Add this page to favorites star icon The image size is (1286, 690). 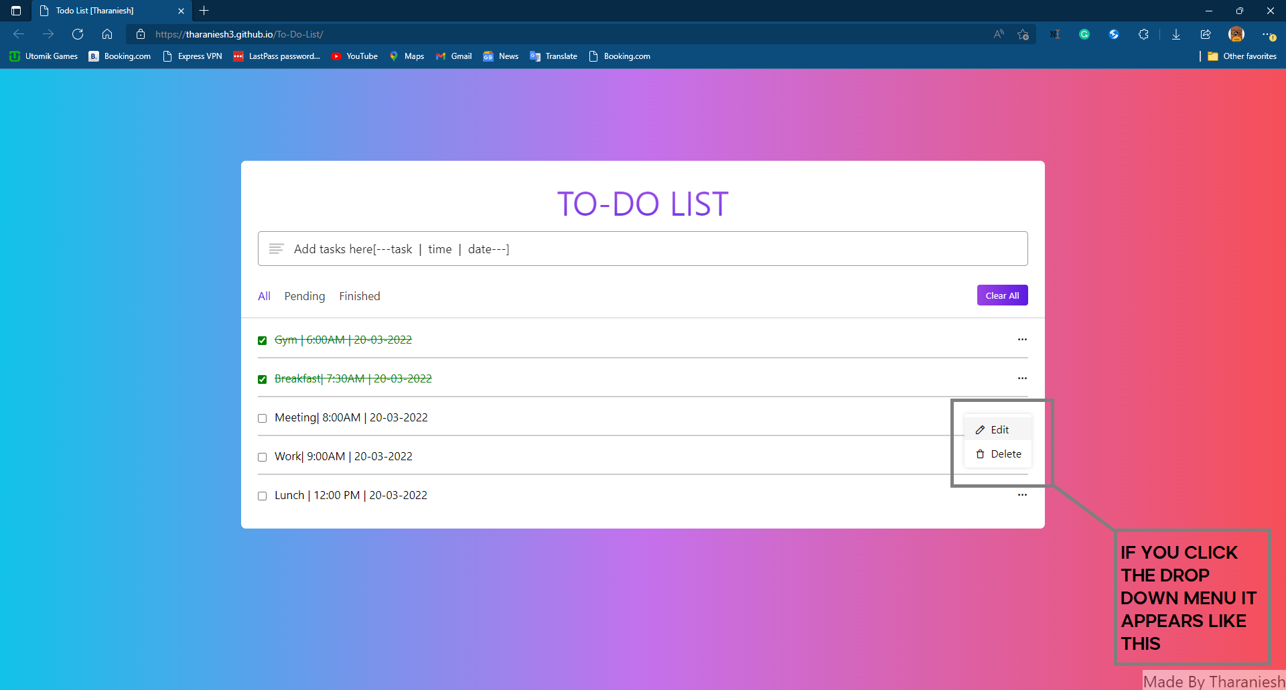pyautogui.click(x=1023, y=34)
